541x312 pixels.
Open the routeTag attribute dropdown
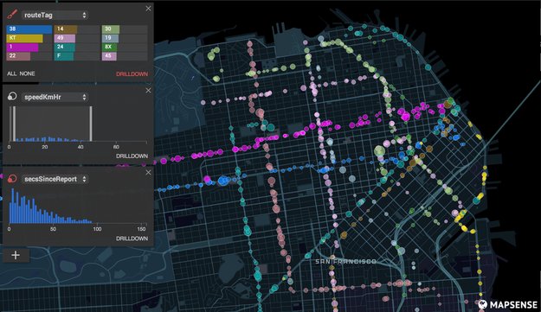(55, 16)
